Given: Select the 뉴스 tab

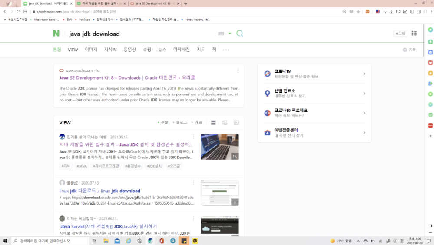Looking at the screenshot, I should pyautogui.click(x=162, y=50).
